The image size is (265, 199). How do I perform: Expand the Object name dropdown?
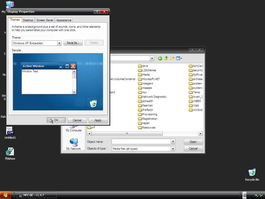click(173, 142)
